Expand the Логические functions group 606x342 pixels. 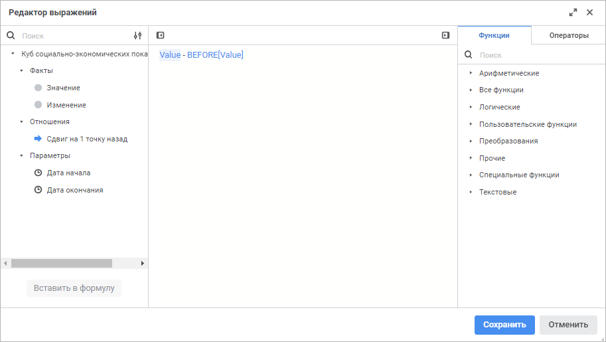471,107
